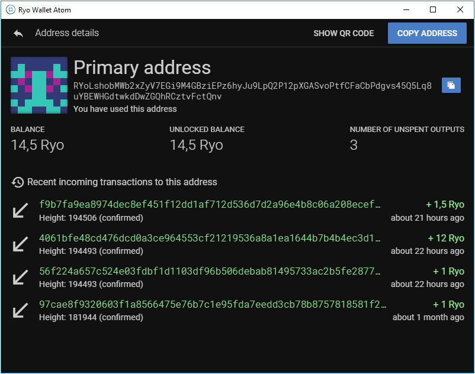475x374 pixels.
Task: Click incoming arrow icon for 56f224a6 transaction
Action: [x=20, y=277]
